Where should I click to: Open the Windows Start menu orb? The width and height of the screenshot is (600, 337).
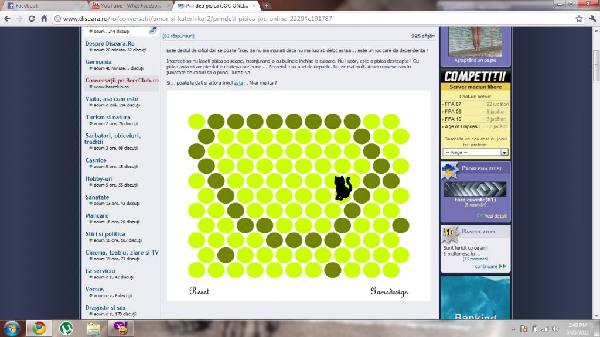[12, 329]
